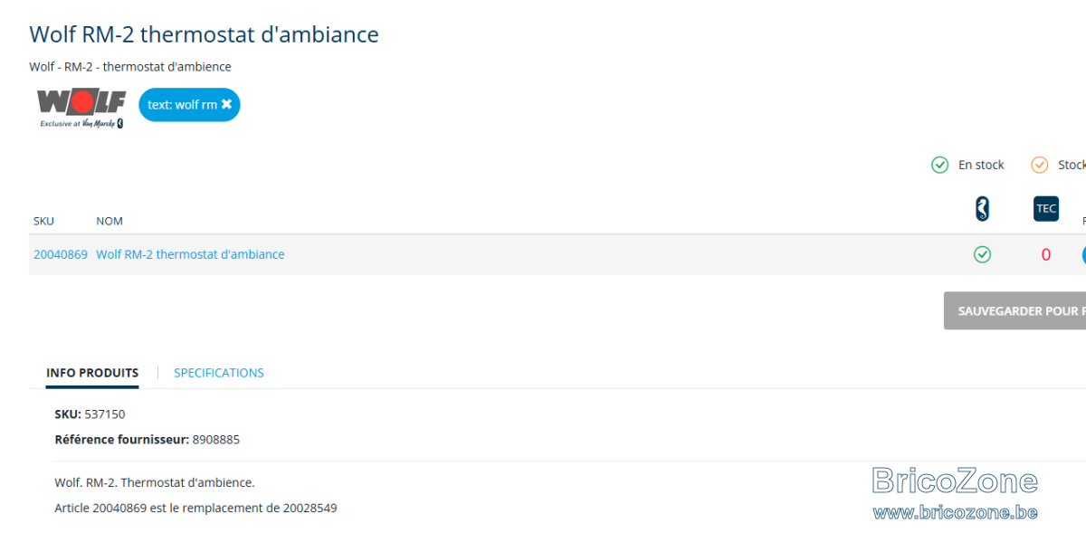The height and width of the screenshot is (552, 1086).
Task: Open the Wolf RM-2 thermostat d'ambiance row link
Action: tap(190, 254)
